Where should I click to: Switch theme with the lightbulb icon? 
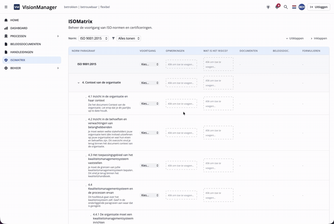268,7
